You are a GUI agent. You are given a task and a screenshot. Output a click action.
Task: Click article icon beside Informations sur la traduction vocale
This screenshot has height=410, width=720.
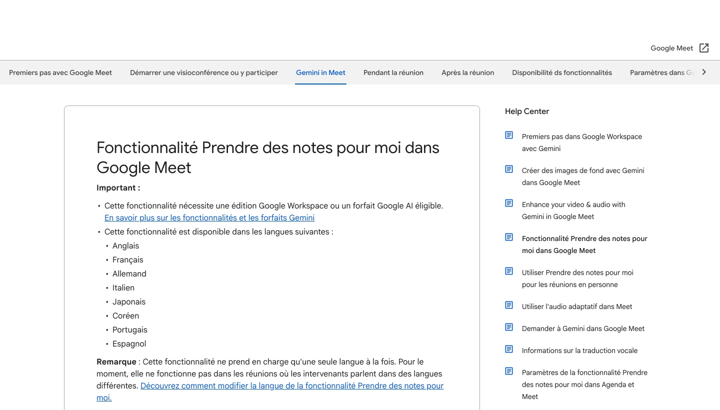tap(509, 349)
